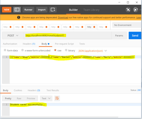Click the orange NEW button
This screenshot has width=142, height=119.
coord(7,10)
